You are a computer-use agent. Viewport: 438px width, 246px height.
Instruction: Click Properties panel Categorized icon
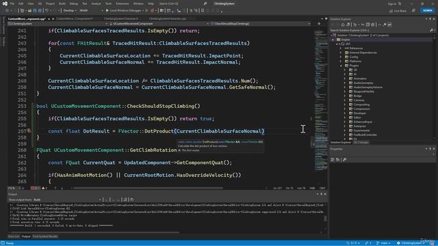333,159
